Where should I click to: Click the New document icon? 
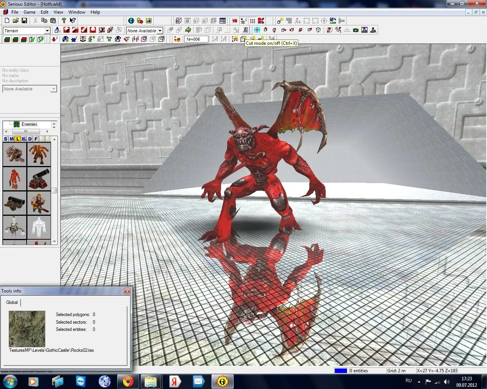coord(7,21)
